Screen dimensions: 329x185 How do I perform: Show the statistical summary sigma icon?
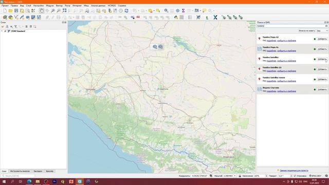(183, 11)
